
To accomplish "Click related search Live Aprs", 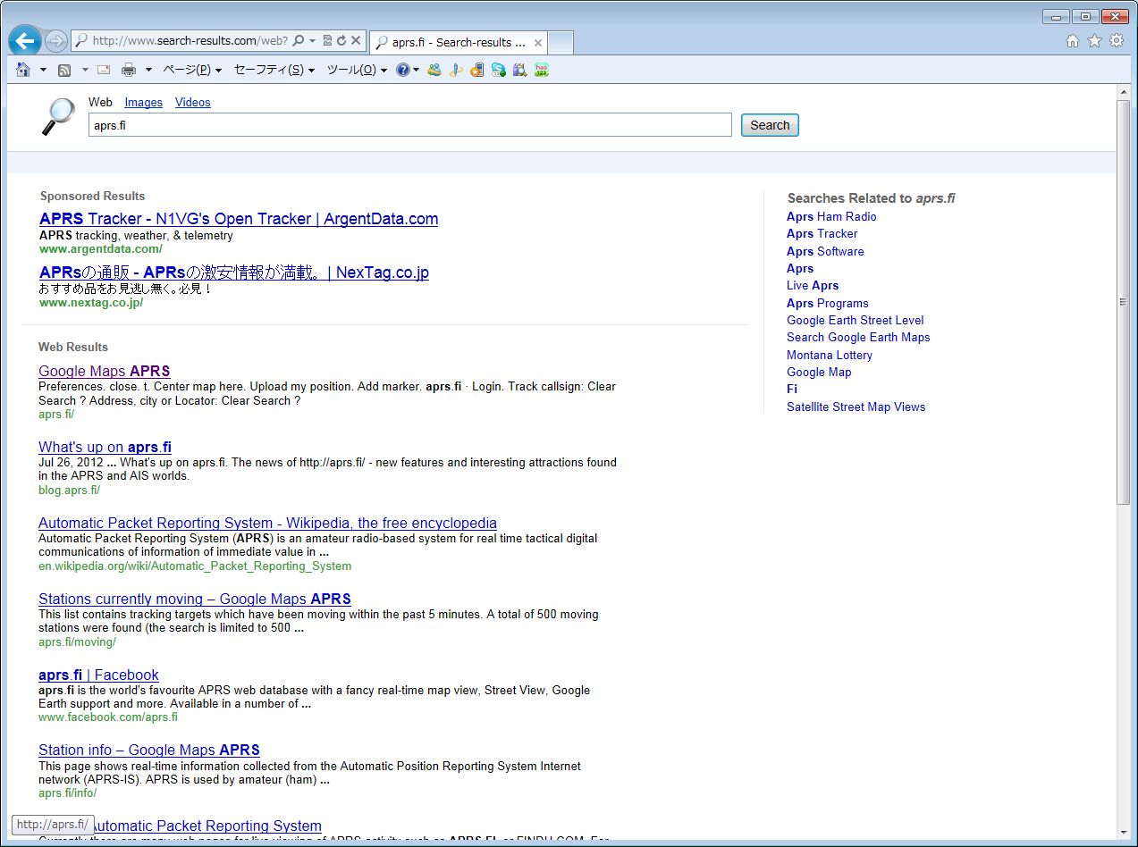I will (x=813, y=285).
